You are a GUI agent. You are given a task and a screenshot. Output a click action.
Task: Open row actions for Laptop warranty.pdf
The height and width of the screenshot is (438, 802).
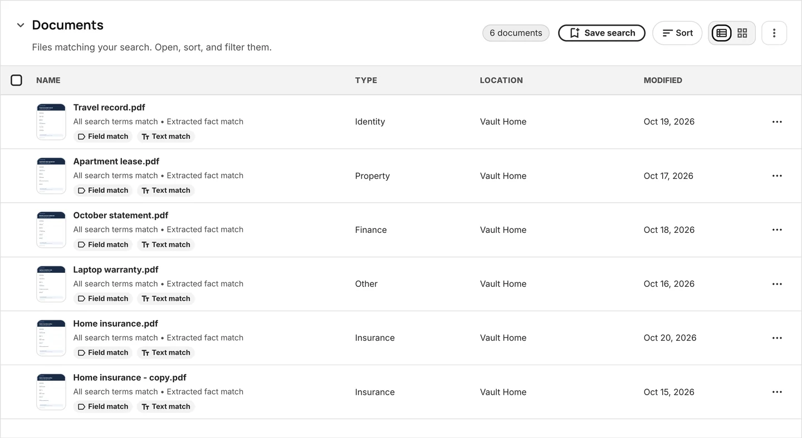pyautogui.click(x=777, y=284)
